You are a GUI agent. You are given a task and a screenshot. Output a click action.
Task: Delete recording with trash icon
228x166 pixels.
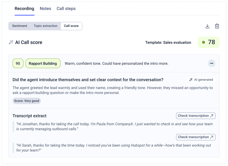click(217, 26)
